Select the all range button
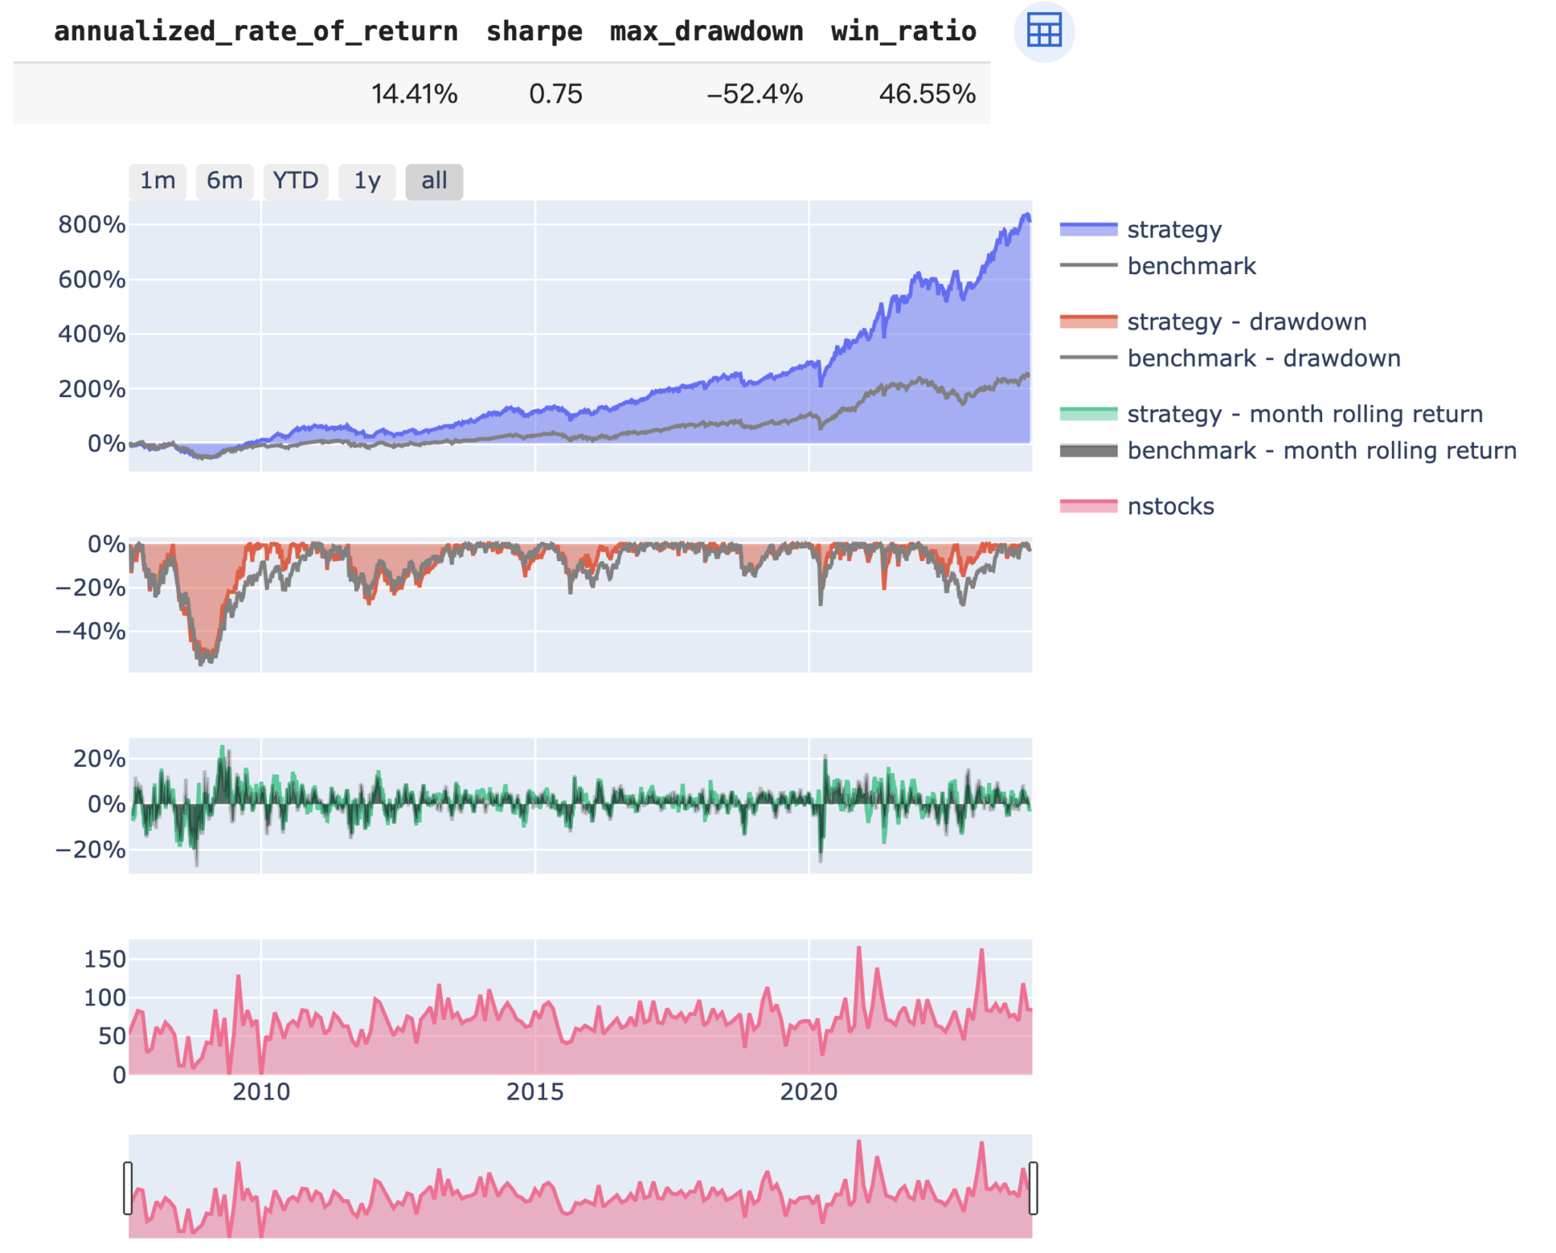This screenshot has height=1253, width=1556. (x=434, y=181)
